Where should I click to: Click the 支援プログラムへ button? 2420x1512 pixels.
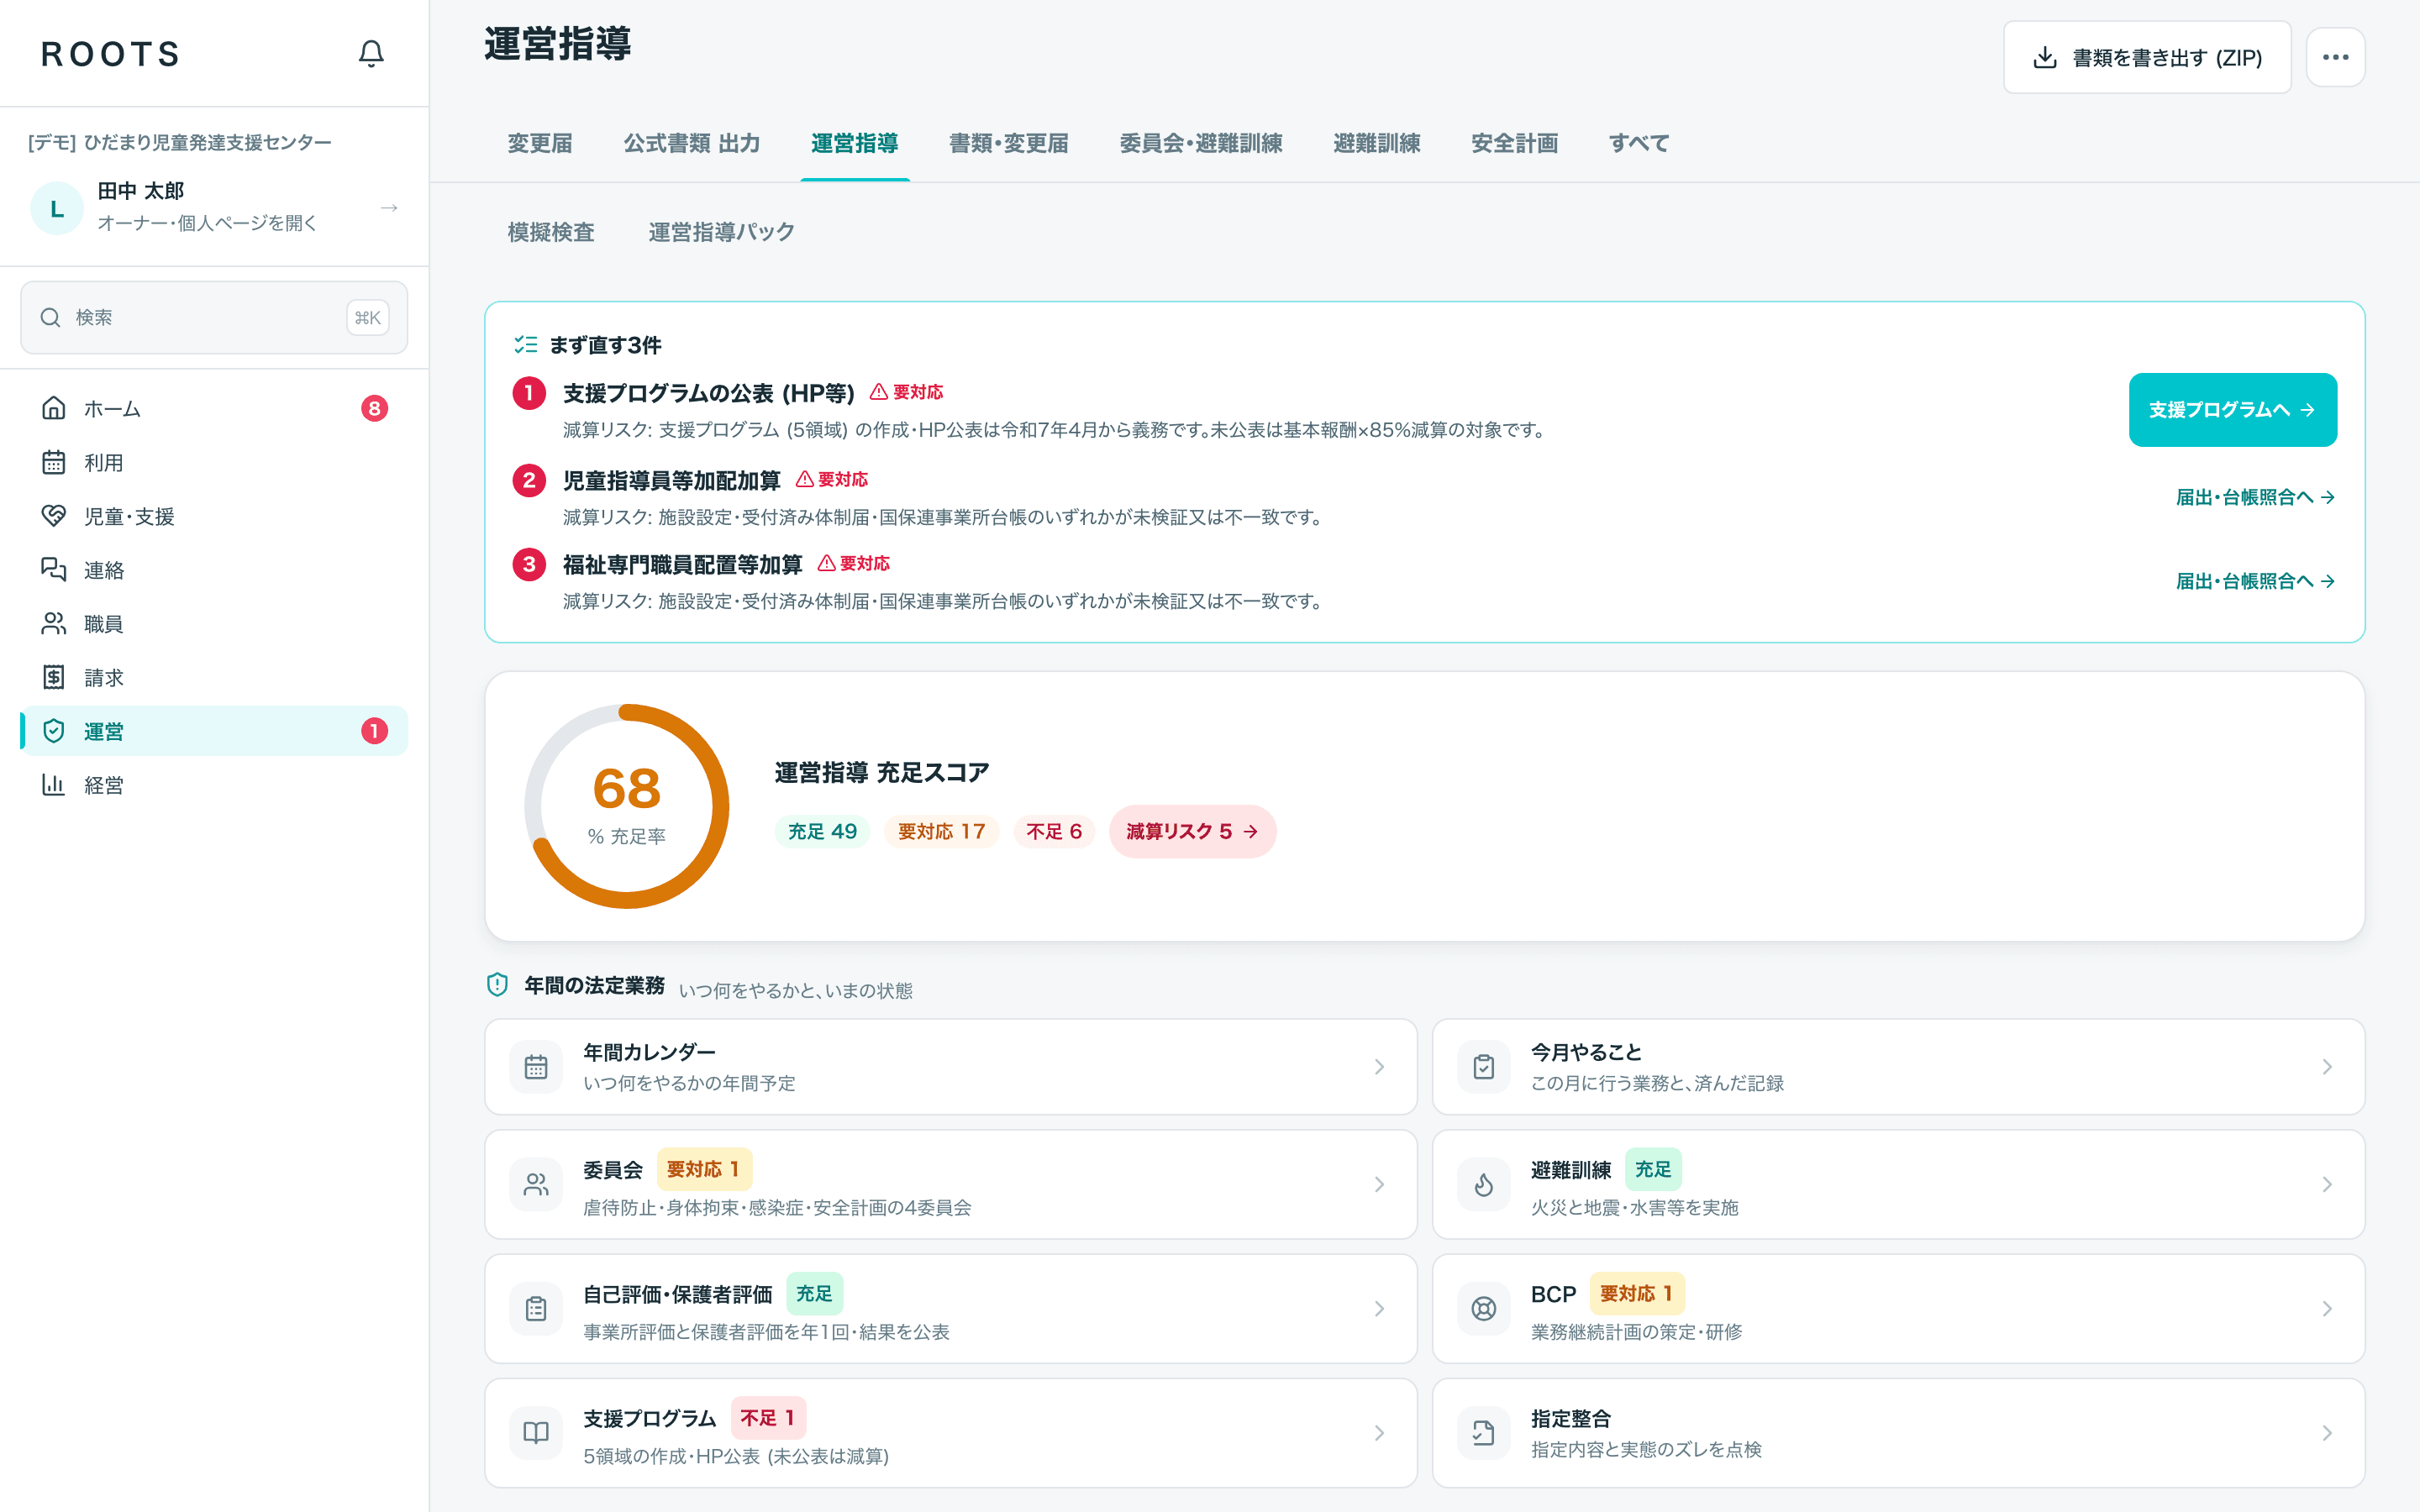click(2233, 410)
